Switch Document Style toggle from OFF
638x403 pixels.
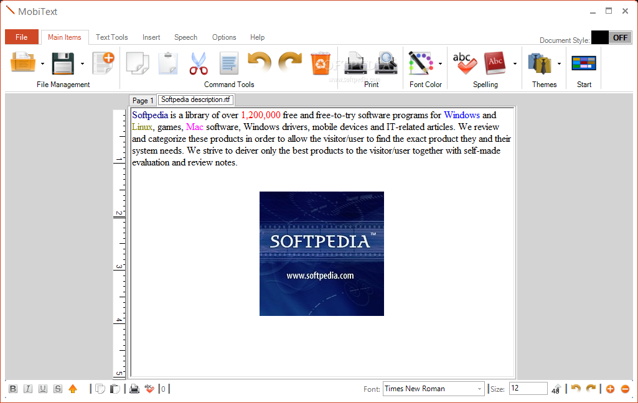point(612,37)
